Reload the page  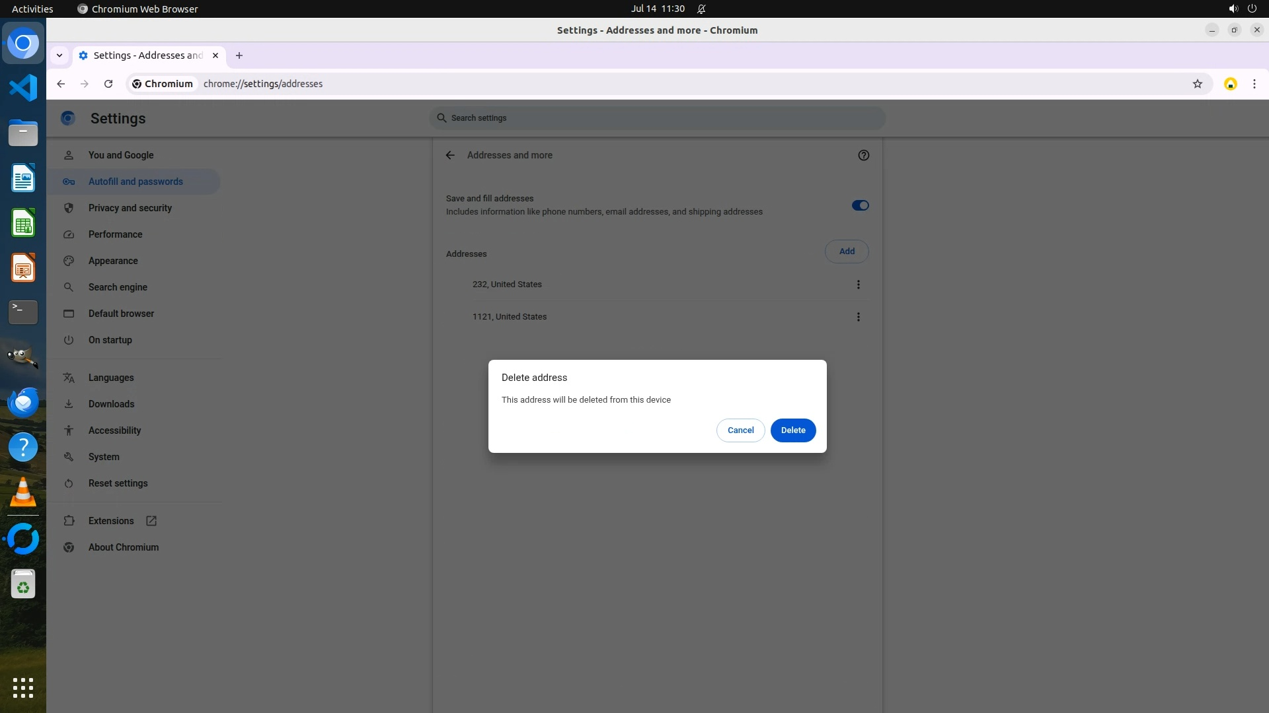coord(108,84)
